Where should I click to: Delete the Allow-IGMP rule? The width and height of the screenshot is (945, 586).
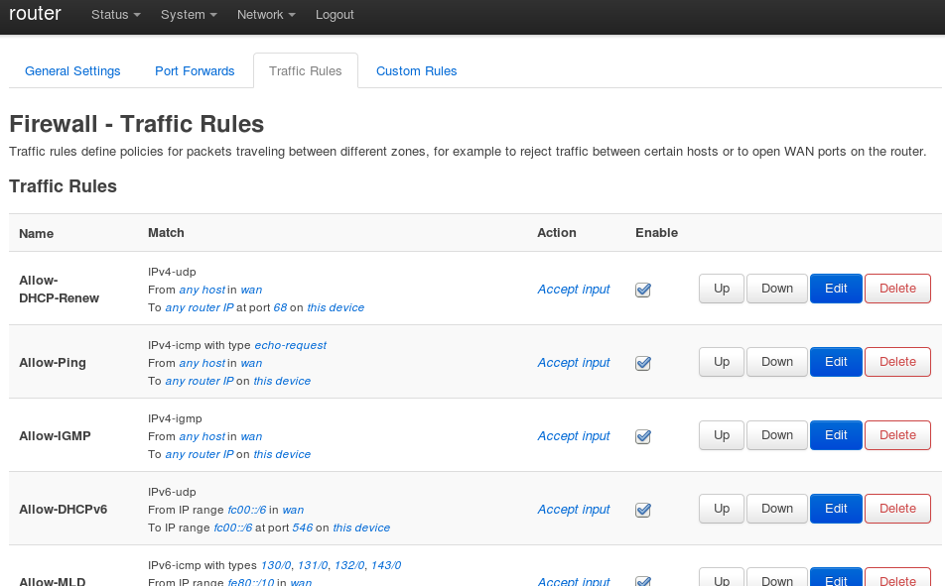(897, 435)
